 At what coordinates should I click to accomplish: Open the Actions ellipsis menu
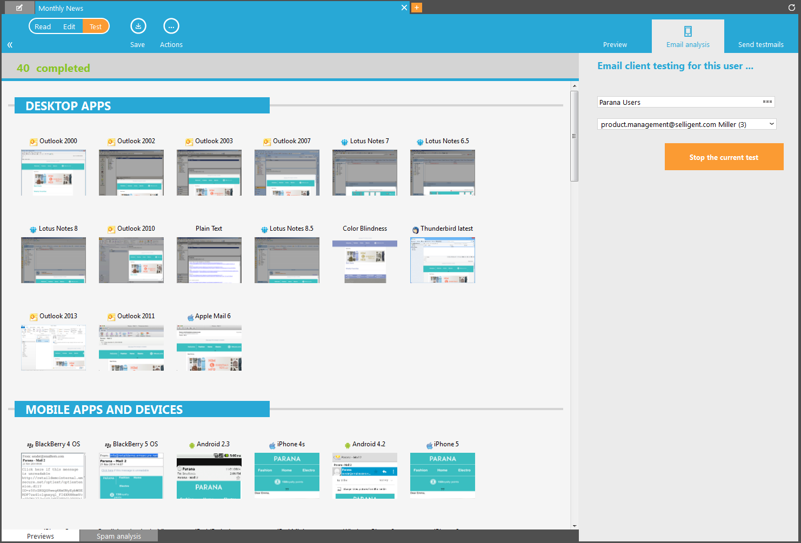(171, 26)
